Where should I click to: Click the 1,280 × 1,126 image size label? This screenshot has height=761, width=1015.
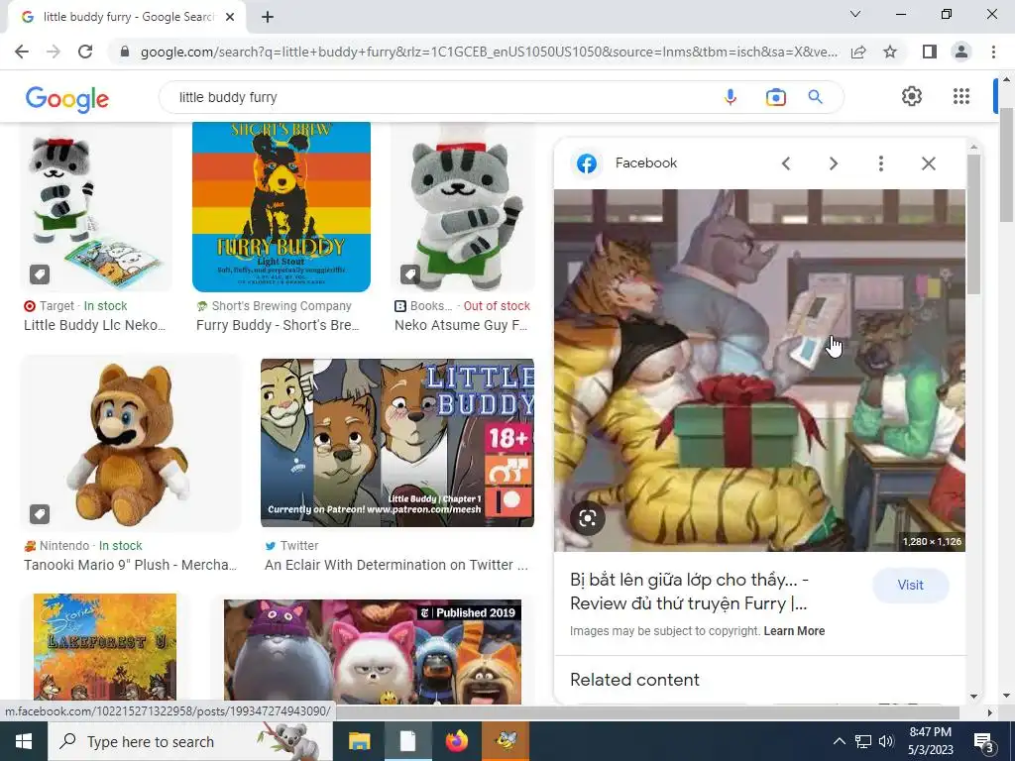(932, 542)
